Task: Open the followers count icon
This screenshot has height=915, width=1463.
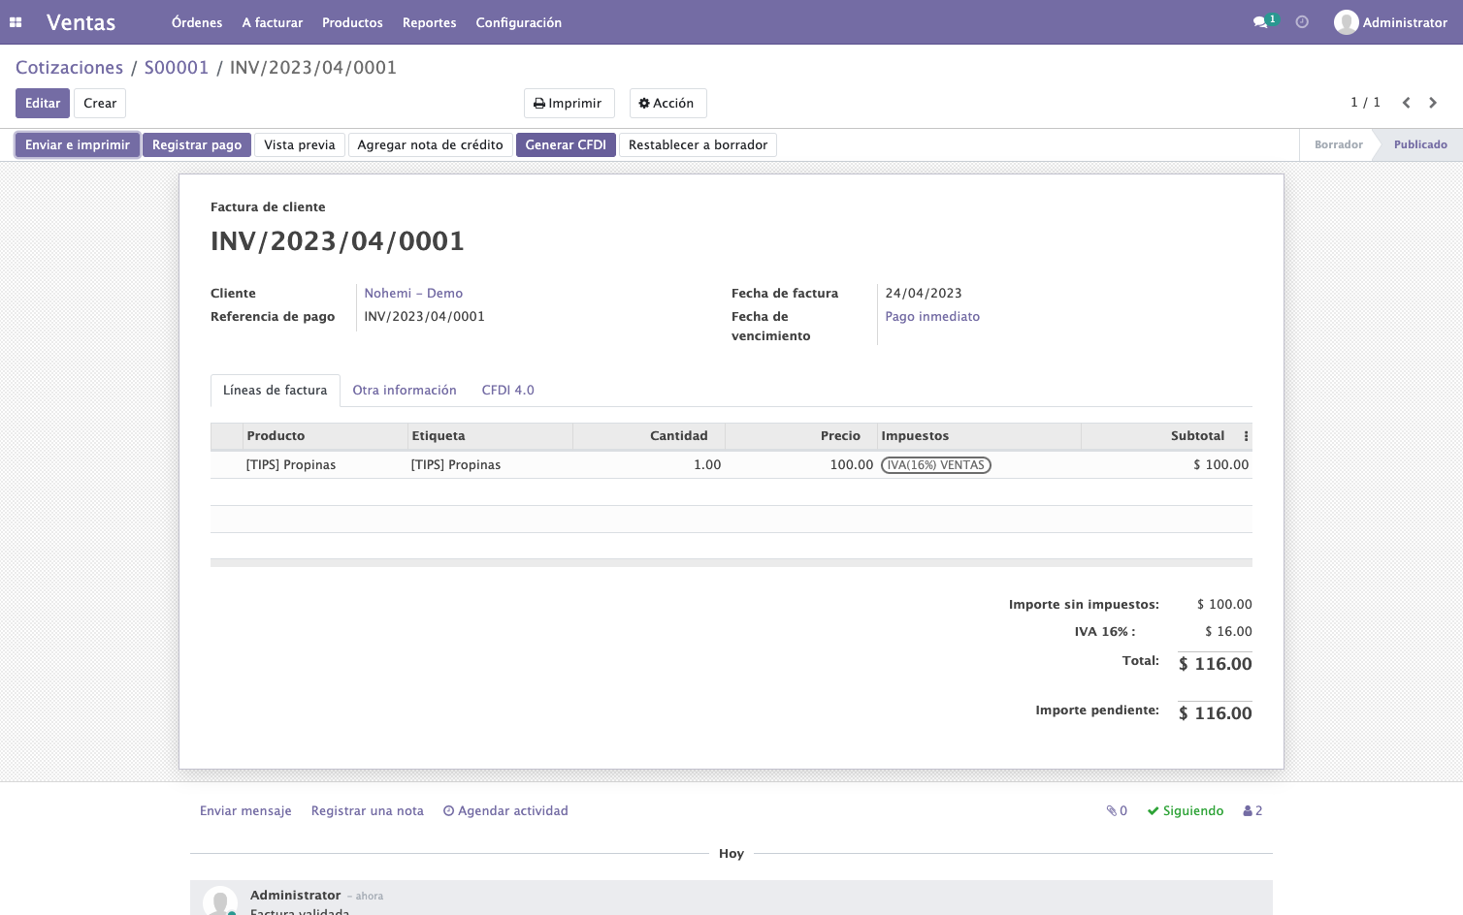Action: (x=1252, y=811)
